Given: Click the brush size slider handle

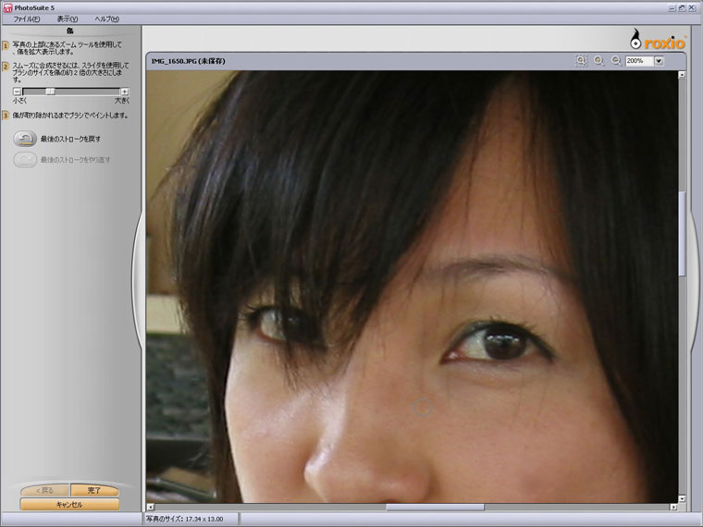Looking at the screenshot, I should (x=51, y=92).
